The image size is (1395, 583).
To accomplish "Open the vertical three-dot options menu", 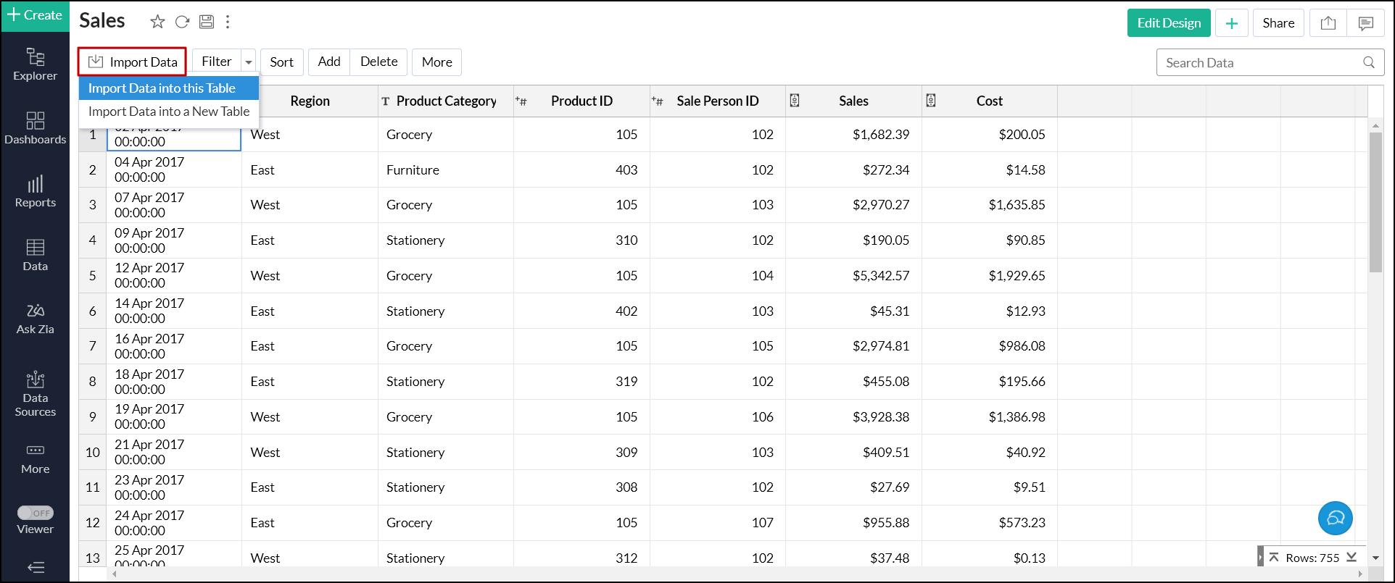I will point(228,22).
